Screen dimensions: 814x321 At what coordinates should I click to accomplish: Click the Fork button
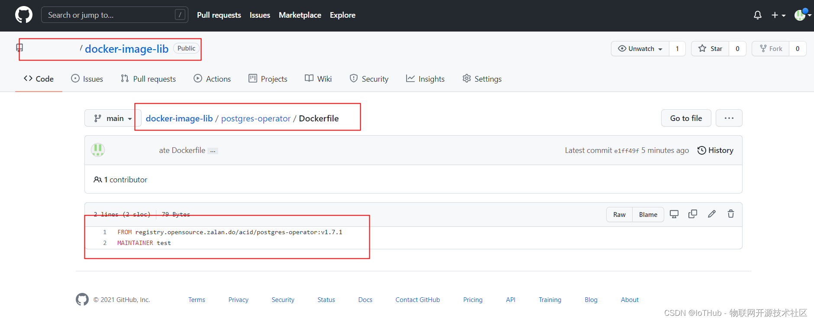(x=771, y=49)
